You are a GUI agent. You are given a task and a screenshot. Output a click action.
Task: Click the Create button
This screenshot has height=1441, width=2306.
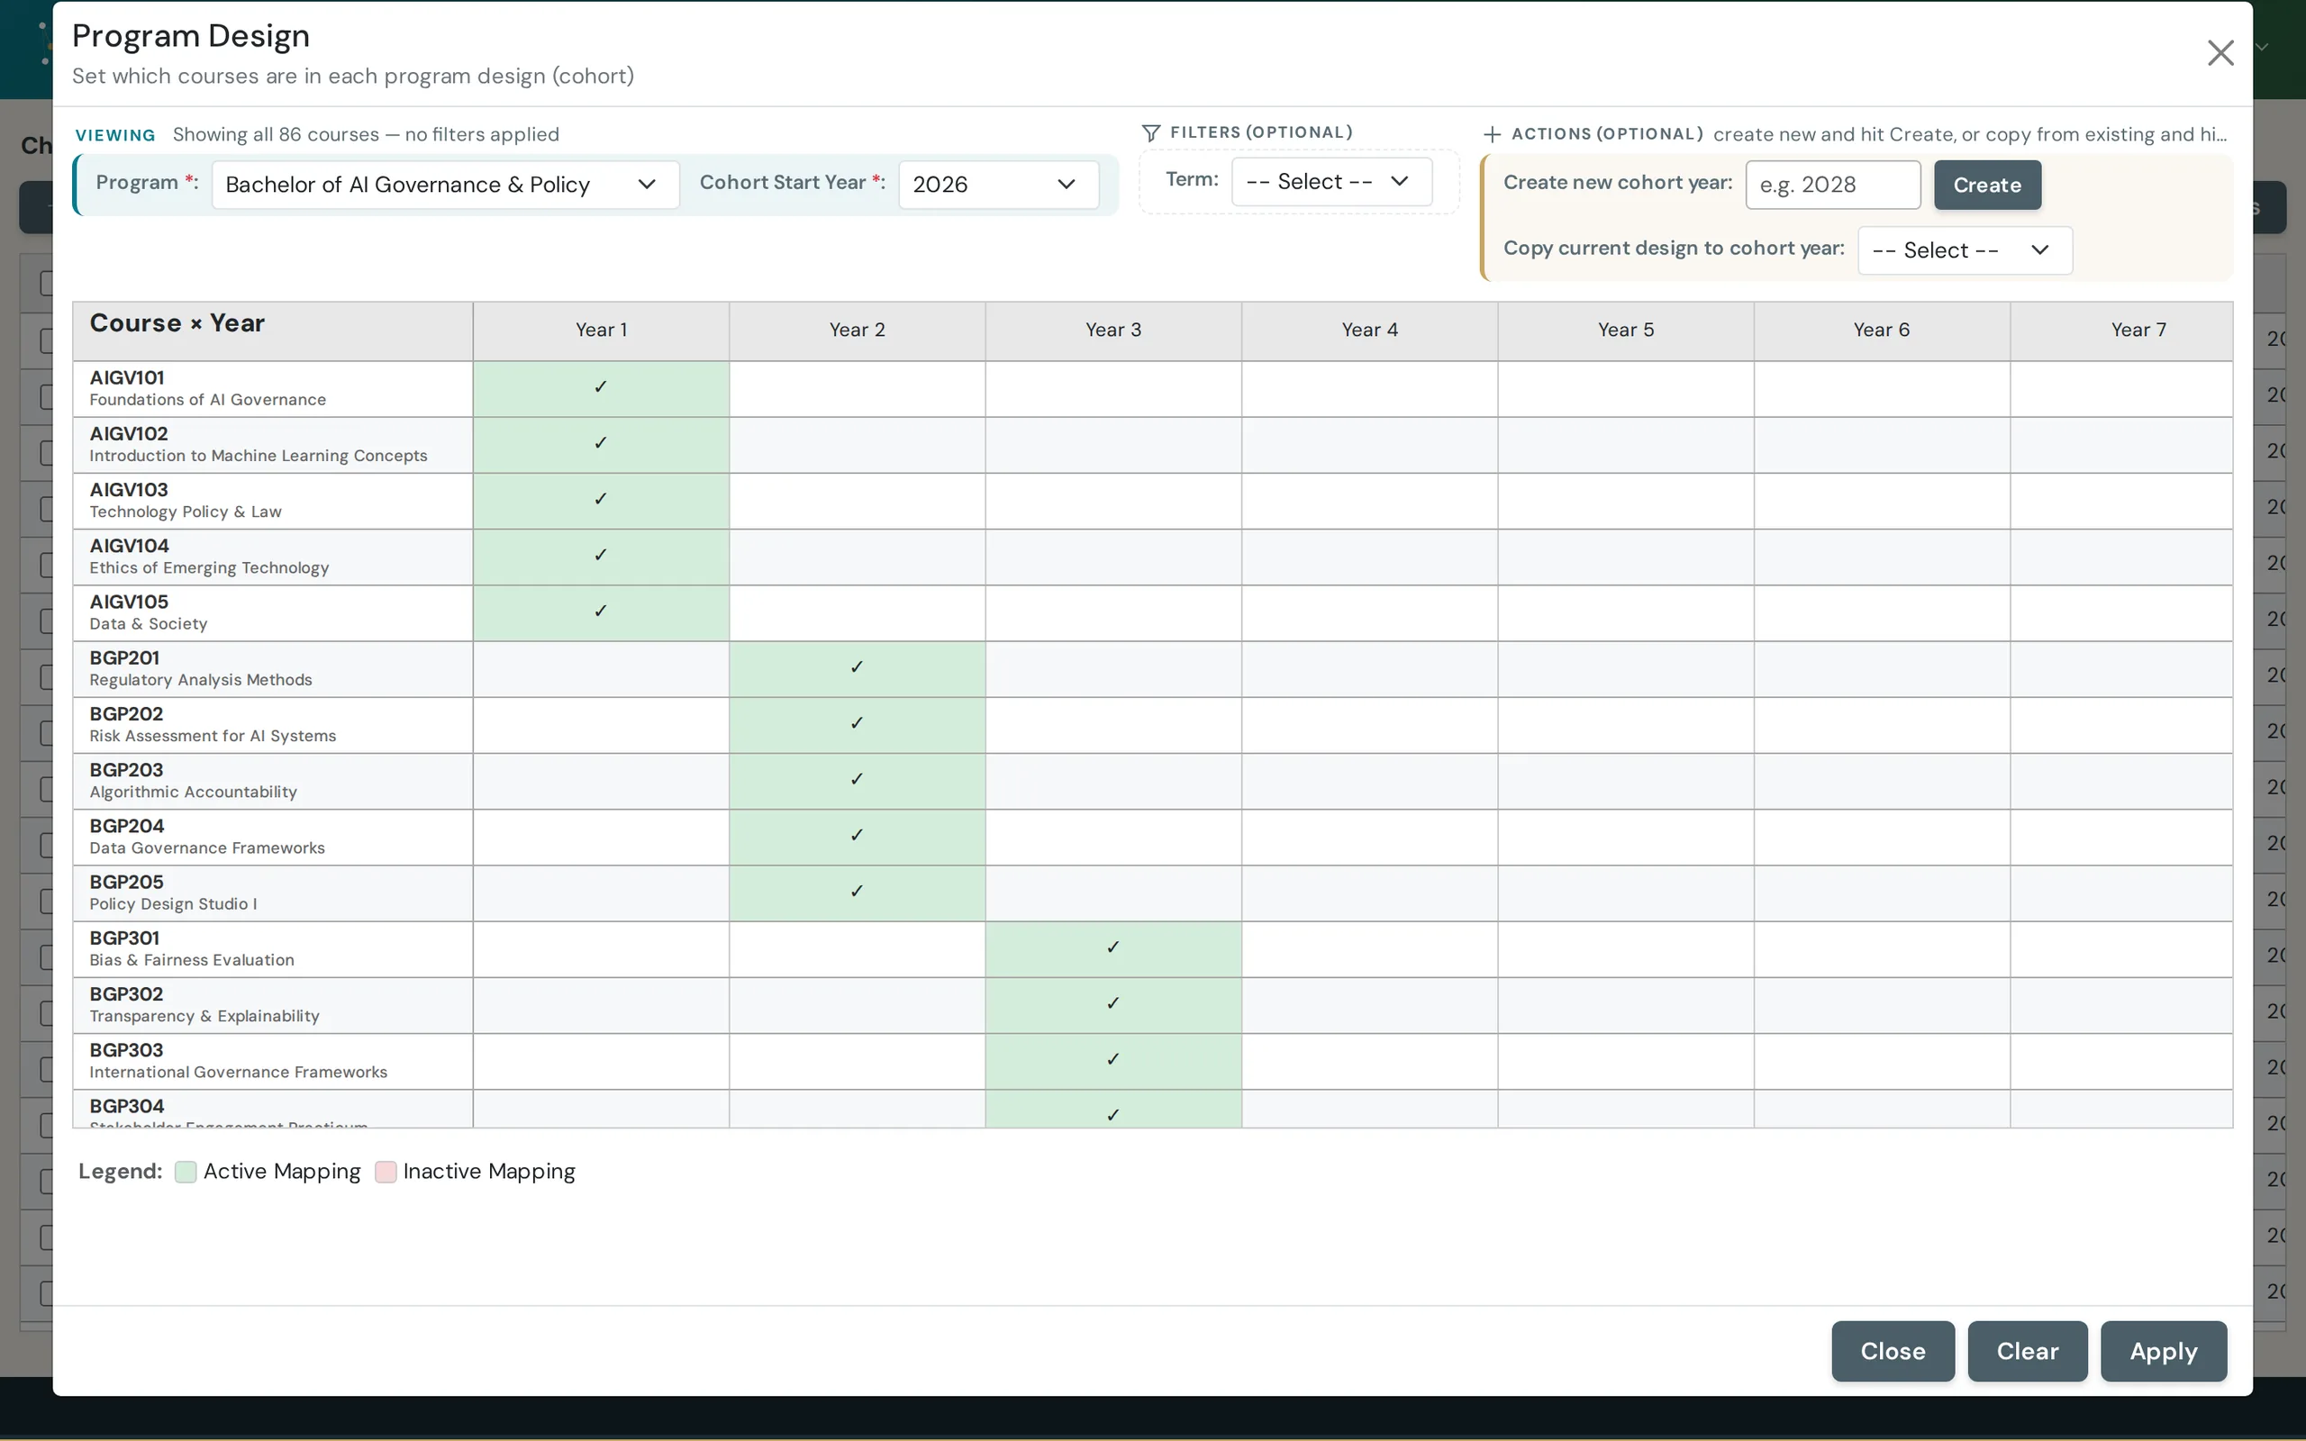pos(1987,185)
